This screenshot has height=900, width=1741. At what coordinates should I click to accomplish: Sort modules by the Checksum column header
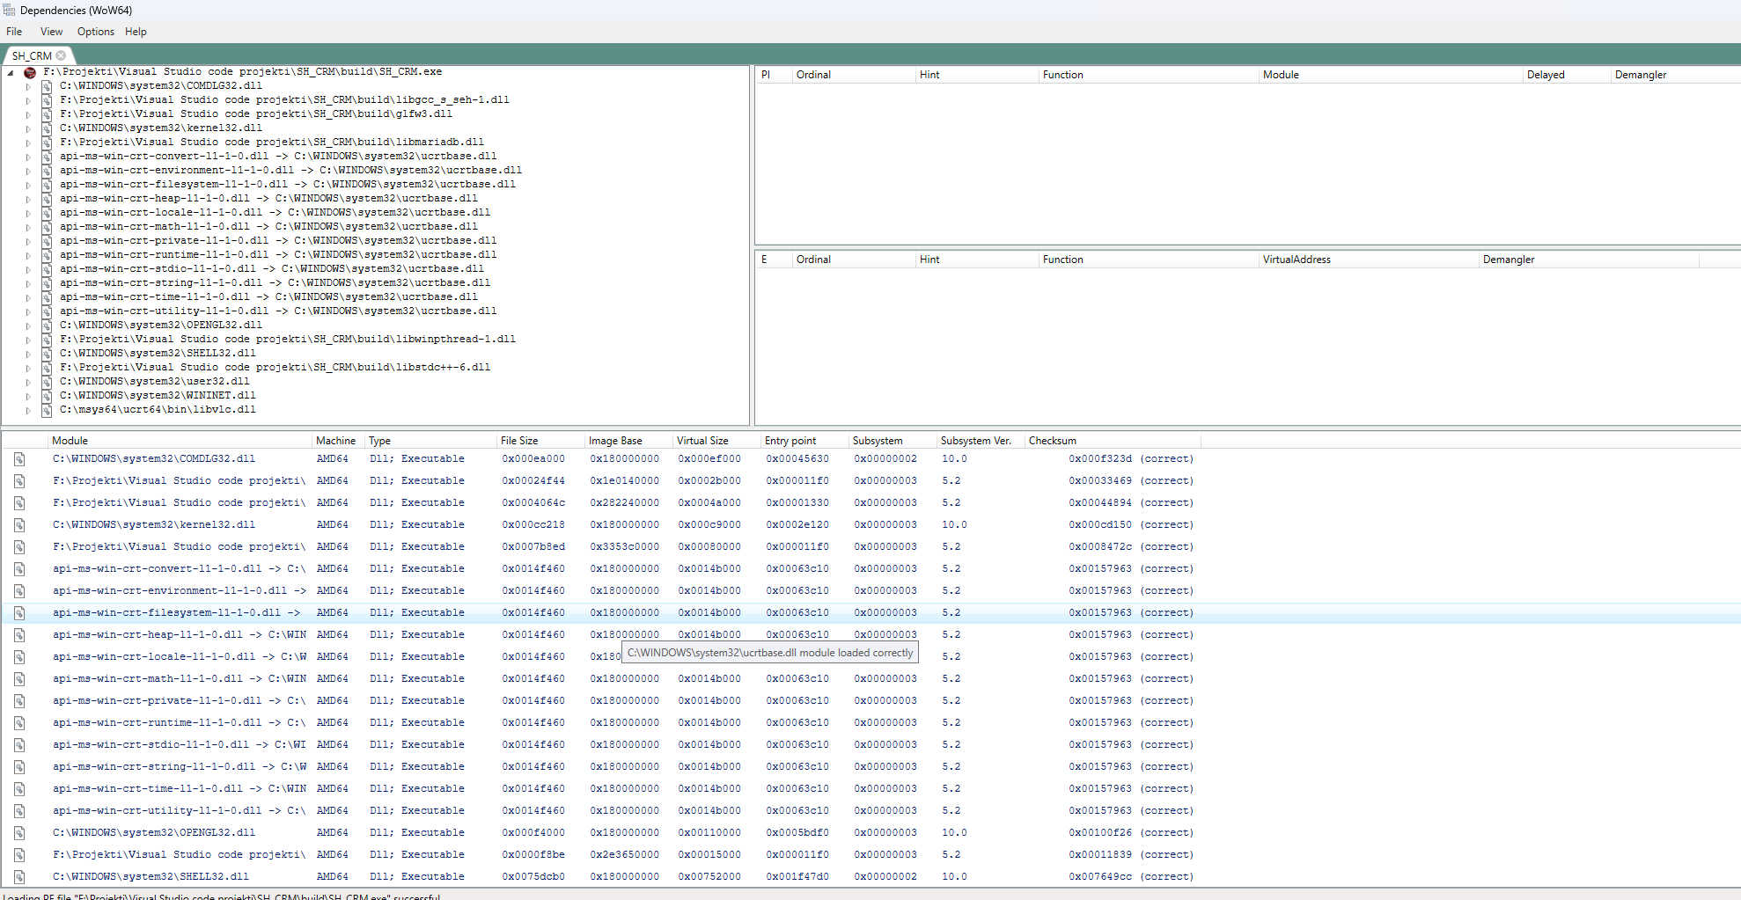click(x=1052, y=441)
